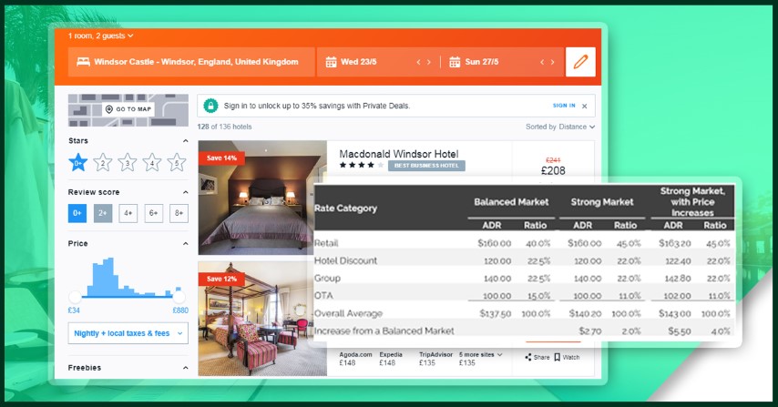The image size is (778, 407).
Task: Click the lock icon in Private Deals banner
Action: pos(210,106)
